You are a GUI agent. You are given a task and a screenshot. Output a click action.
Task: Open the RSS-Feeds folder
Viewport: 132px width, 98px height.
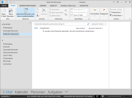pos(7,61)
